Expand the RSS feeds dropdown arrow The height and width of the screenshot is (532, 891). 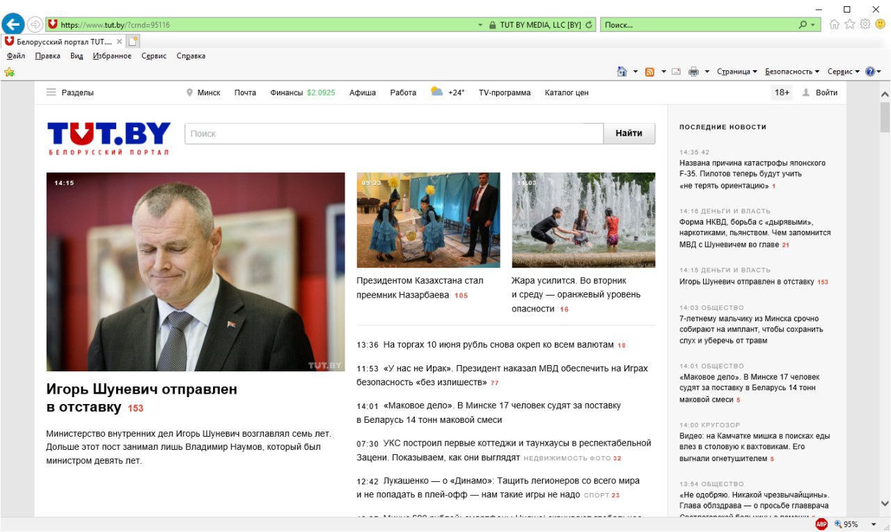click(663, 72)
